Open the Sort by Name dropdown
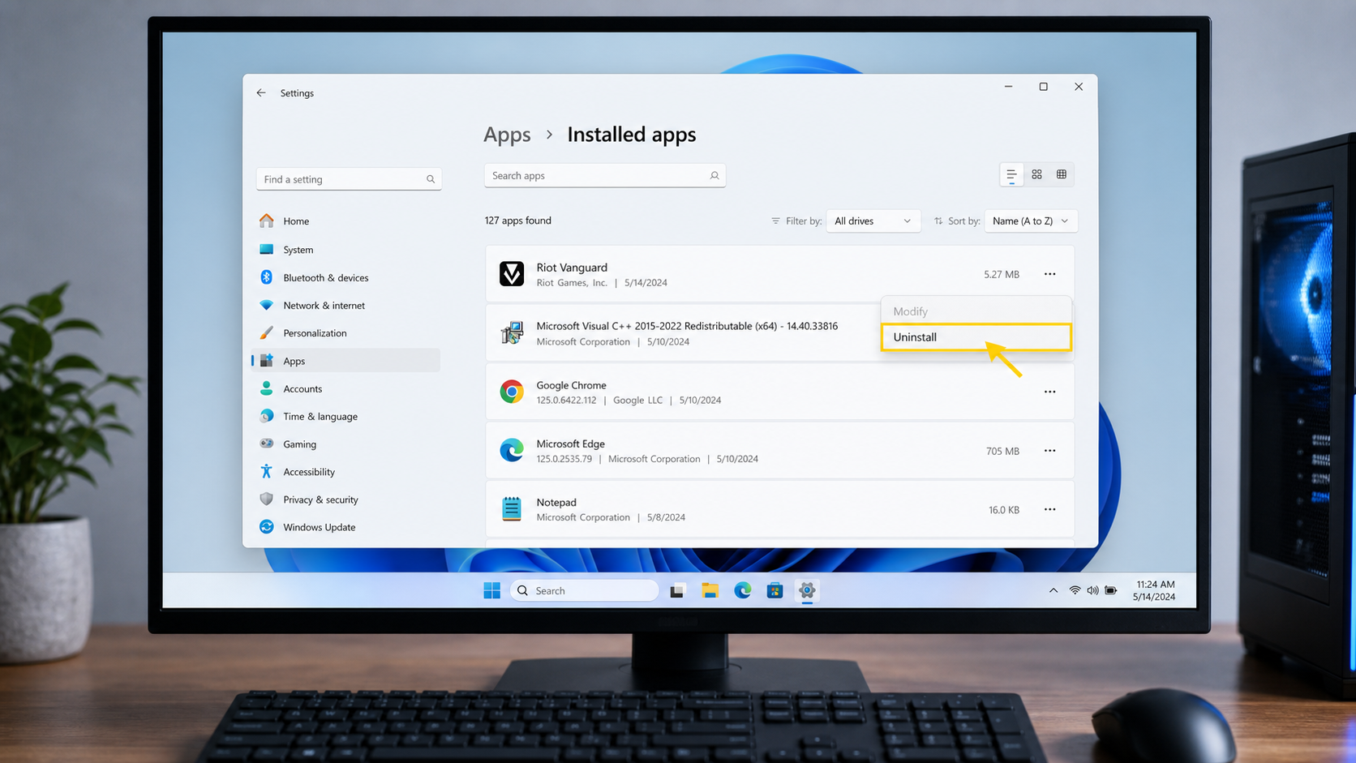The height and width of the screenshot is (763, 1356). [x=1031, y=221]
